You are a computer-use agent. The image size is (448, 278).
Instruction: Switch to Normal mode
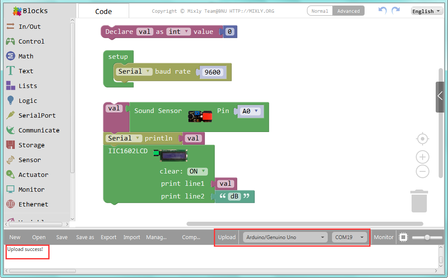(x=320, y=11)
